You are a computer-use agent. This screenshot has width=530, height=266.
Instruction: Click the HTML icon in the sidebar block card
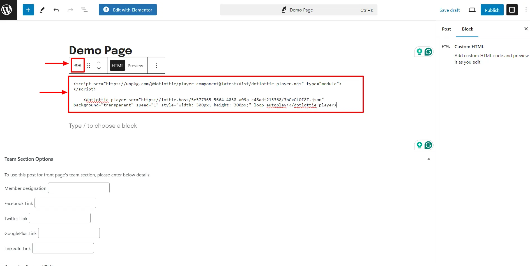pyautogui.click(x=446, y=47)
